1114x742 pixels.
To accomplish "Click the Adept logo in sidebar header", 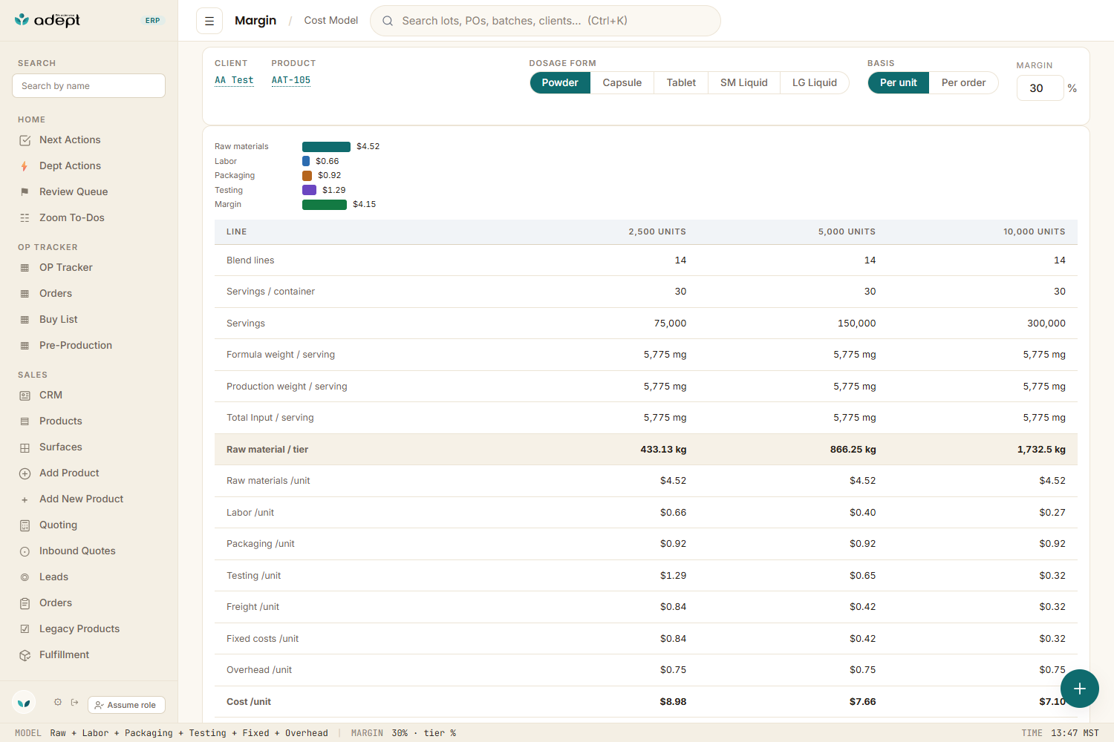I will tap(48, 20).
